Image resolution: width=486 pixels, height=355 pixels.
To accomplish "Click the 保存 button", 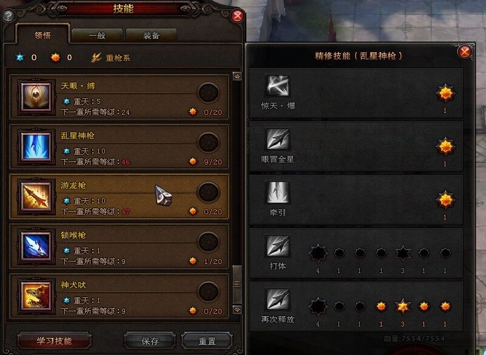I will 150,340.
